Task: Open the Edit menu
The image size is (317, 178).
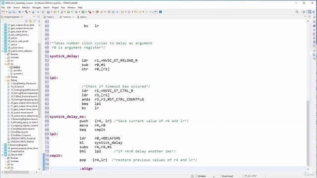Action: point(9,7)
